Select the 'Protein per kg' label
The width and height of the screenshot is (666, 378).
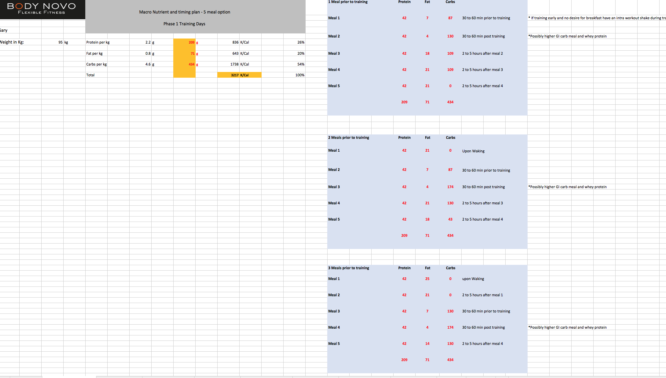coord(98,42)
